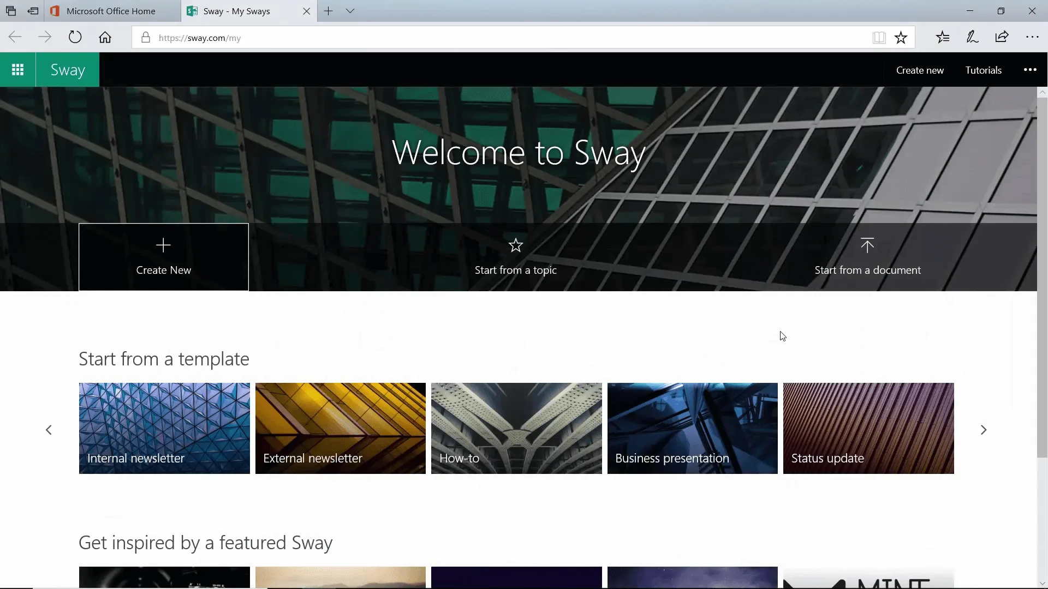Image resolution: width=1048 pixels, height=589 pixels.
Task: Choose Start from a document
Action: pos(867,257)
